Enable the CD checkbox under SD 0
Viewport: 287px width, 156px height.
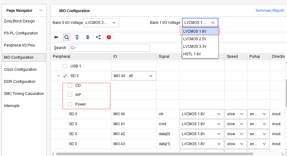point(70,86)
